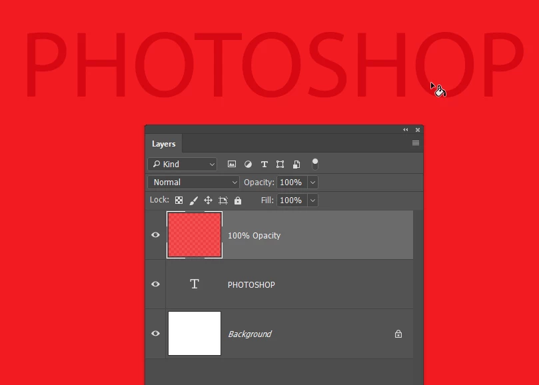The height and width of the screenshot is (385, 539).
Task: Collapse the panel with double-arrow icon
Action: 406,130
